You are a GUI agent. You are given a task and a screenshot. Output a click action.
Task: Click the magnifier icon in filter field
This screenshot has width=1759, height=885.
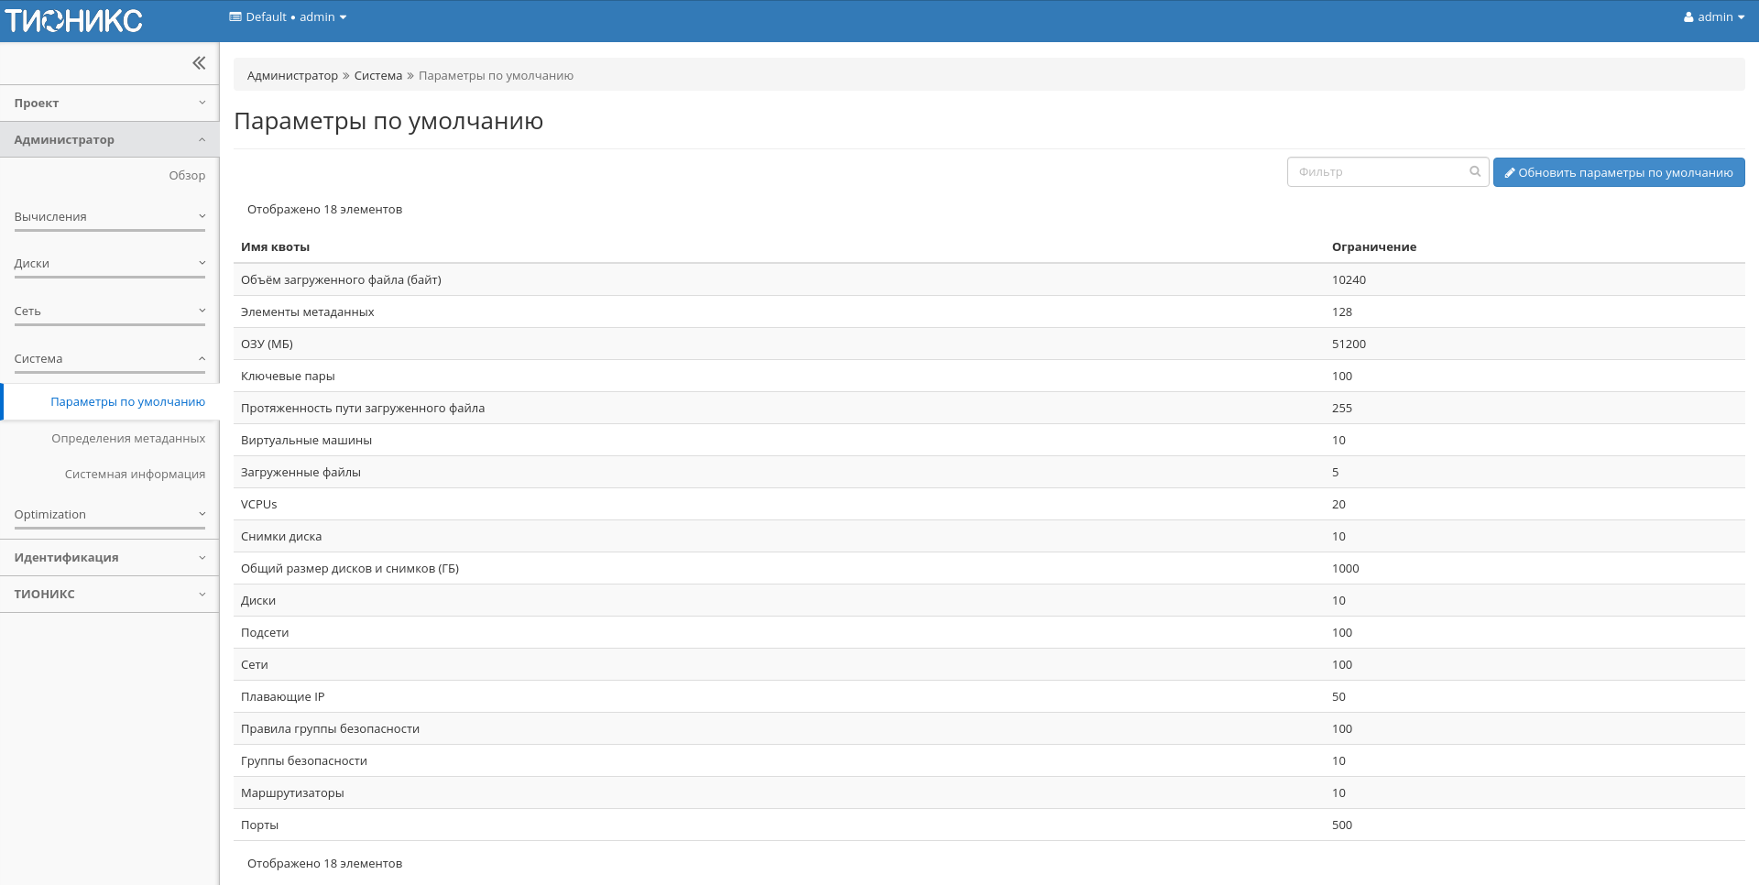[1475, 171]
